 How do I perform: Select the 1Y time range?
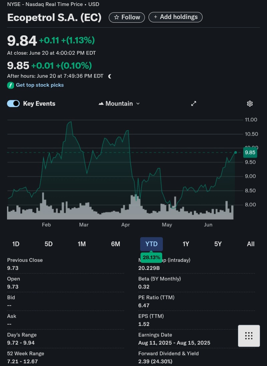pyautogui.click(x=186, y=244)
